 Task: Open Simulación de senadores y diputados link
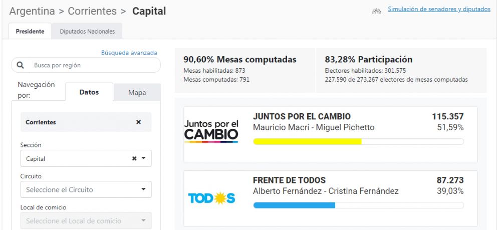point(439,10)
